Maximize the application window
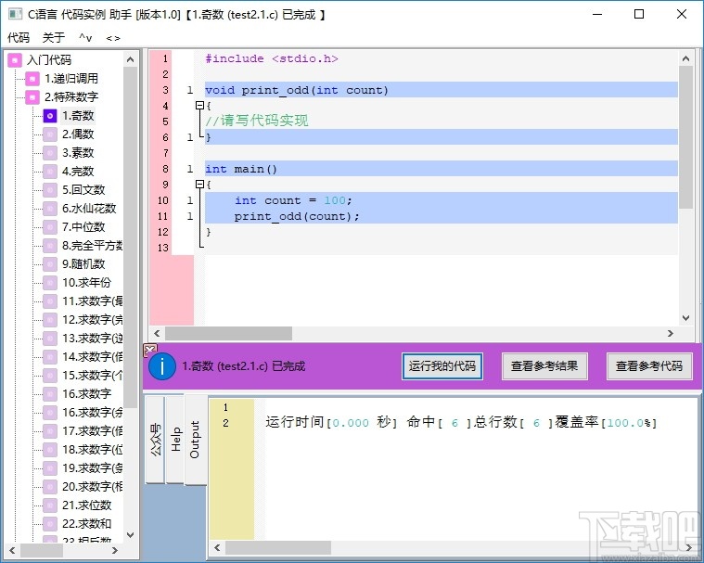The width and height of the screenshot is (704, 563). pyautogui.click(x=639, y=14)
